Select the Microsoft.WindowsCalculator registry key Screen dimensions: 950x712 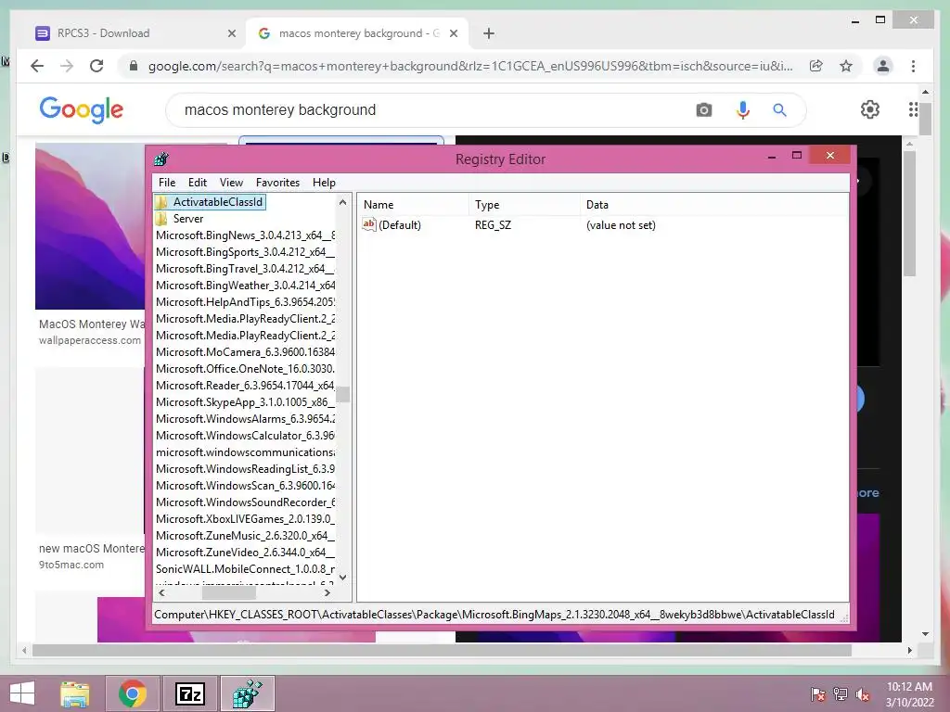(x=245, y=436)
